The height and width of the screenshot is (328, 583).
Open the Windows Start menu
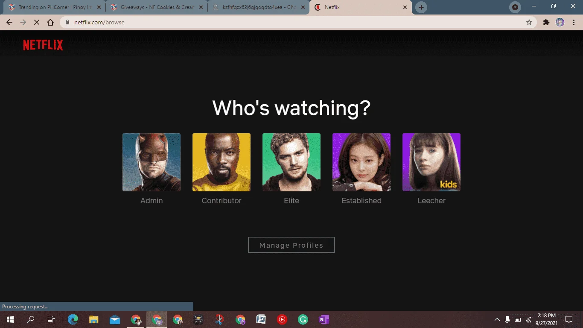pos(10,319)
